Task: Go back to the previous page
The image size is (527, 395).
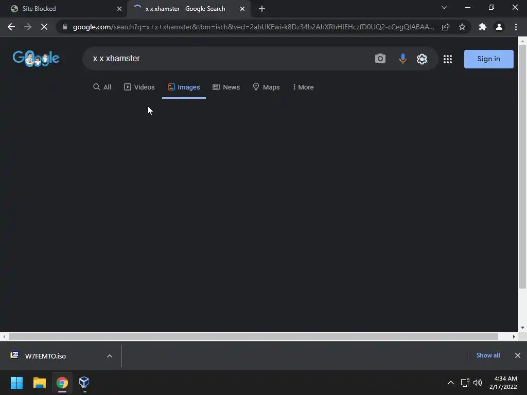Action: 11,27
